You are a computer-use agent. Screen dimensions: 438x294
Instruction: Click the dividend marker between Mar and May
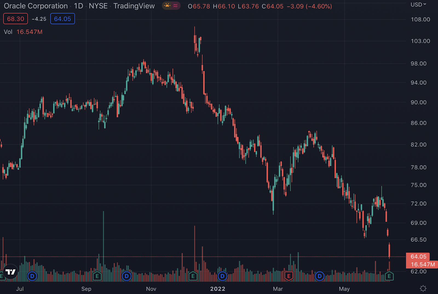pos(319,276)
